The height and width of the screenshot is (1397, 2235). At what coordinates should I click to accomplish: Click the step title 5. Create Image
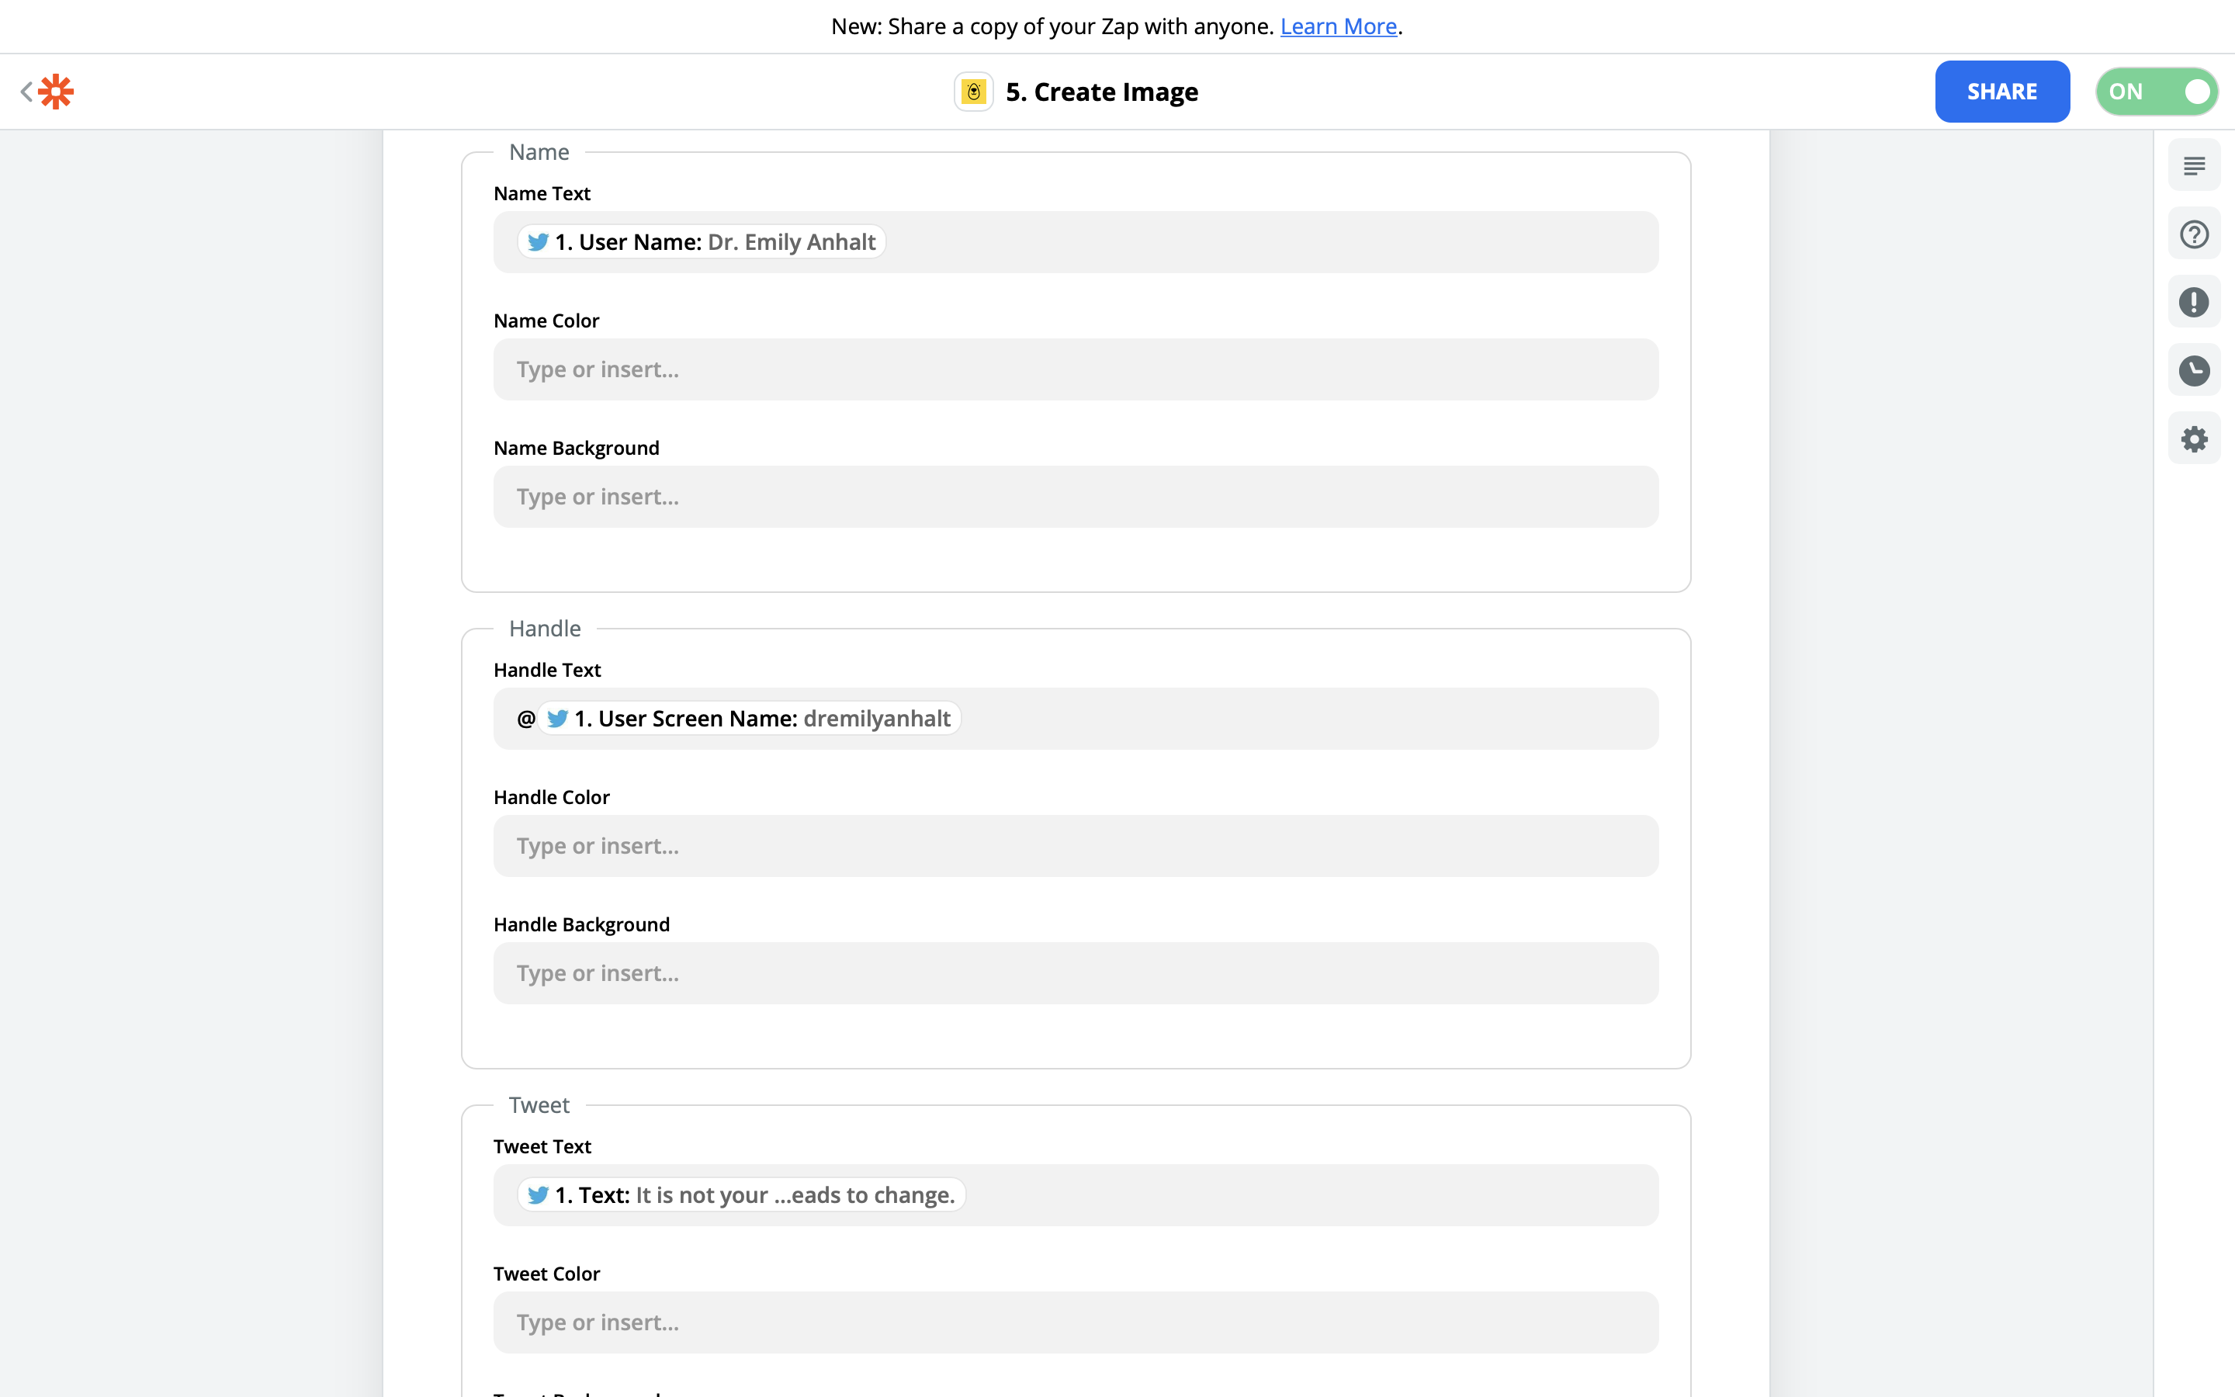click(1102, 92)
